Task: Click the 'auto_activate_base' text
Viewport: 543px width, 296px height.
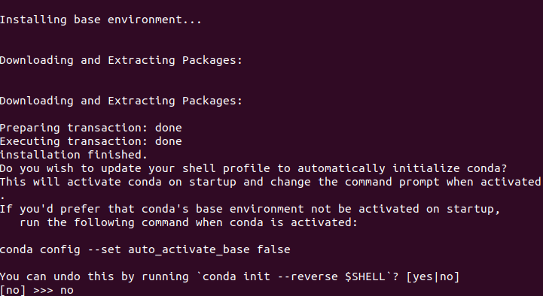Action: [x=189, y=249]
